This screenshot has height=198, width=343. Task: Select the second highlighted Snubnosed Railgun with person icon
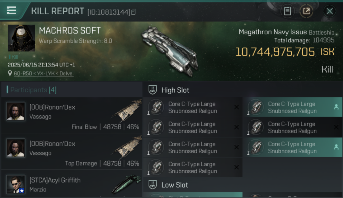293,147
